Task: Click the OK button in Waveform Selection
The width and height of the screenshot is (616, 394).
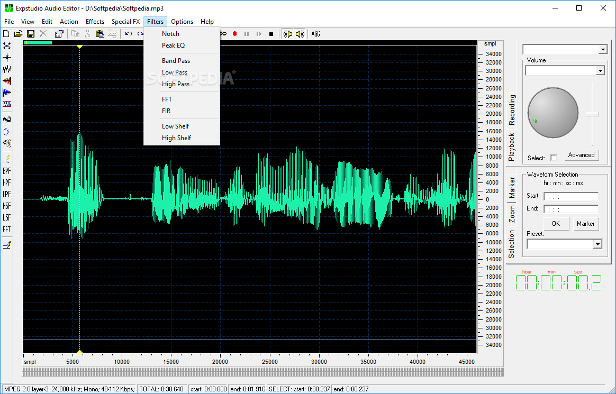Action: tap(556, 224)
